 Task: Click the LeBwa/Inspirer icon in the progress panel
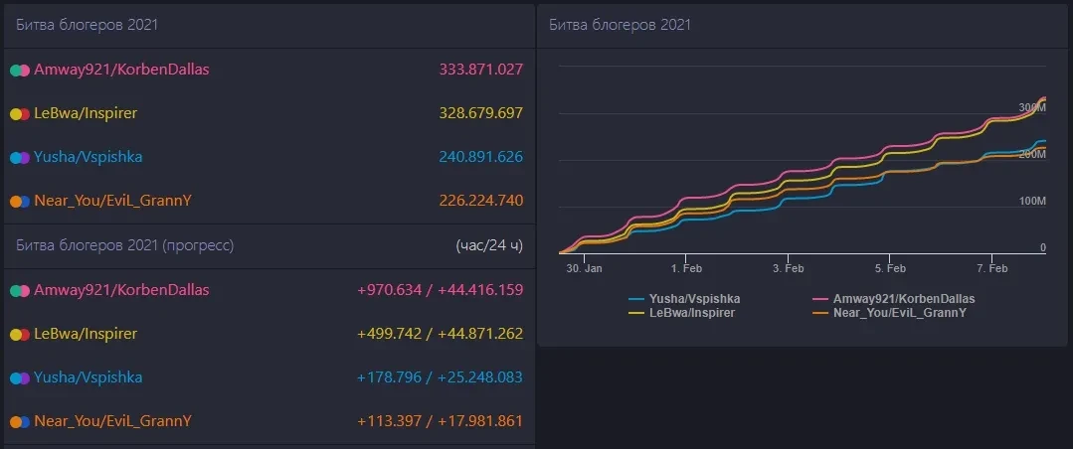pos(19,335)
